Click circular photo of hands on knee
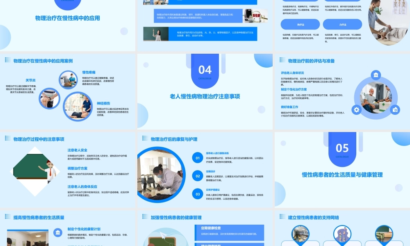Viewport: 410px width, 246px height. click(x=50, y=98)
